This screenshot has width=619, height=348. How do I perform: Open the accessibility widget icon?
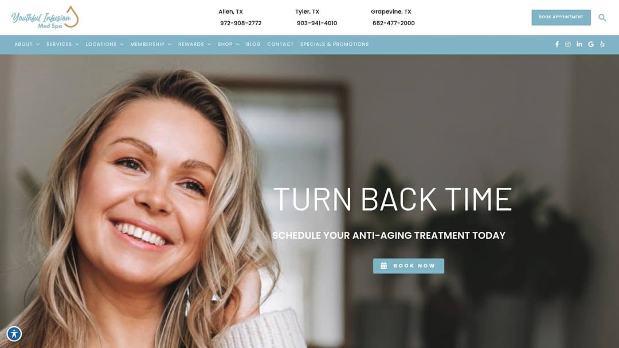click(14, 334)
